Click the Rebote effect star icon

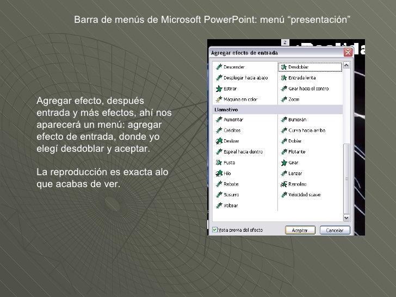219,184
